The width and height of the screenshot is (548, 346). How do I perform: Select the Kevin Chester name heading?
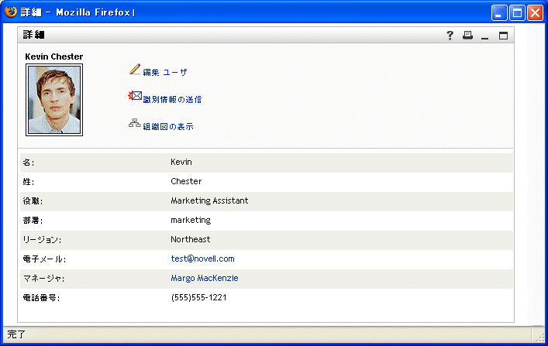pos(54,57)
